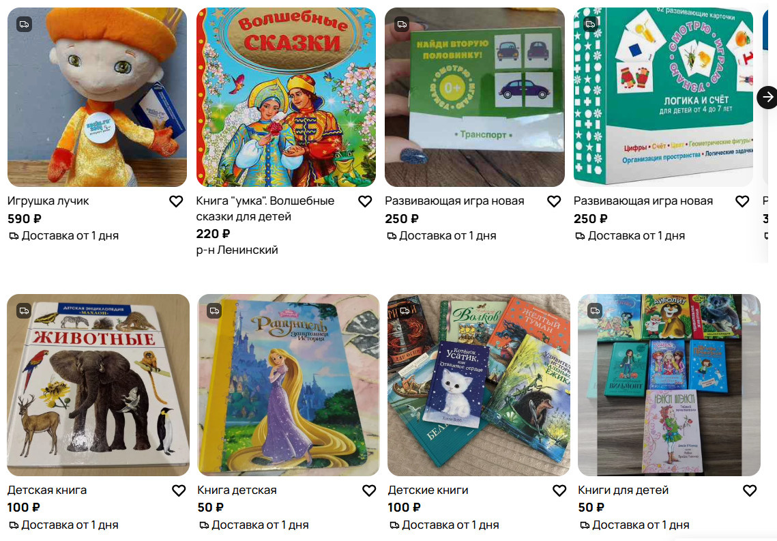Heart the 'Логика и счёт' game listing
The height and width of the screenshot is (541, 777).
tap(742, 201)
